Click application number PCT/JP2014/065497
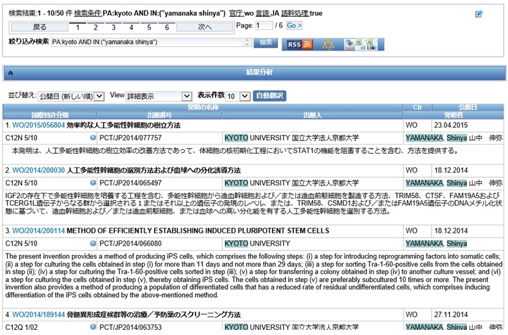The image size is (508, 335). [130, 183]
